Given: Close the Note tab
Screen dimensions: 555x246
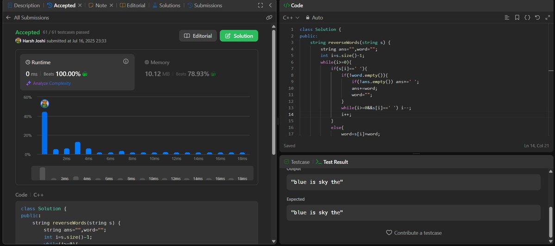Looking at the screenshot, I should coord(111,5).
